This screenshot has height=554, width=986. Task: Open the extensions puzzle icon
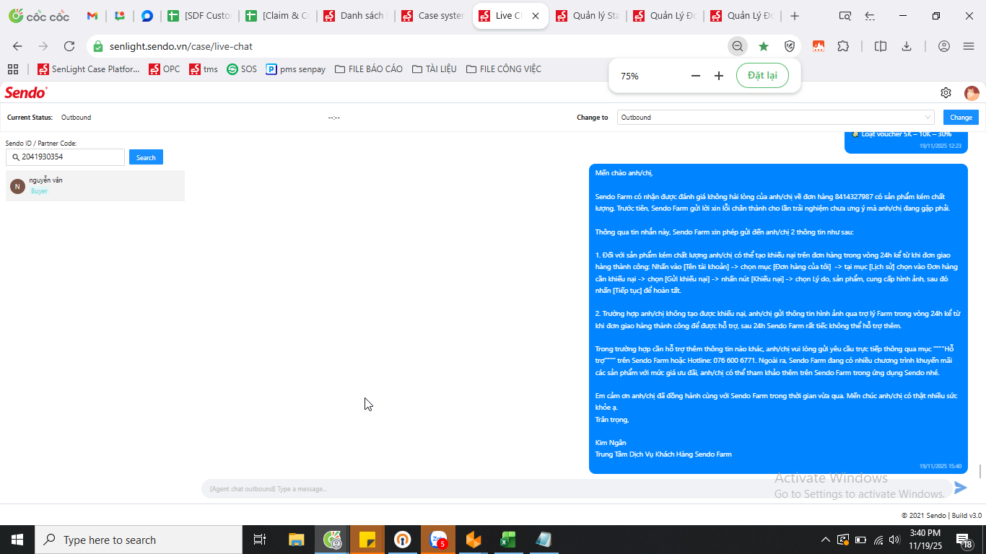pyautogui.click(x=843, y=46)
